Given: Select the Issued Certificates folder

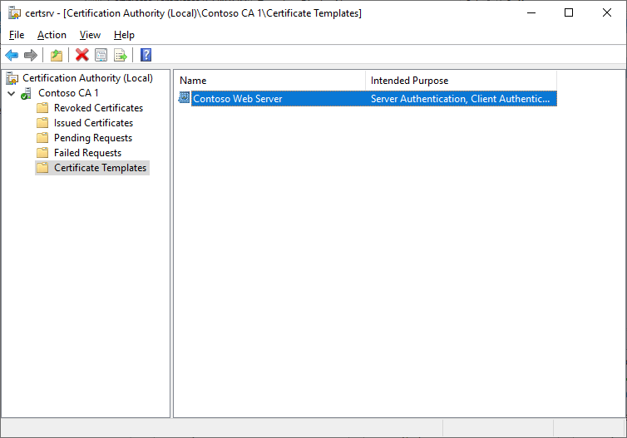Looking at the screenshot, I should tap(93, 123).
